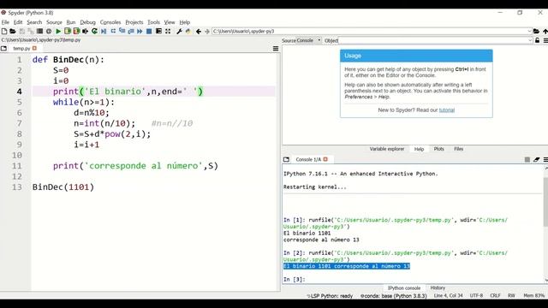This screenshot has height=308, width=548.
Task: Click the file list icon beside Save all
Action: point(40,32)
